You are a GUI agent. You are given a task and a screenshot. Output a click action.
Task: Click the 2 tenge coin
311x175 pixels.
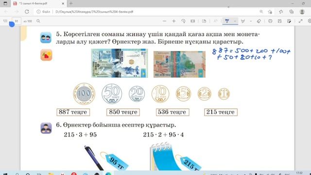tap(205, 94)
